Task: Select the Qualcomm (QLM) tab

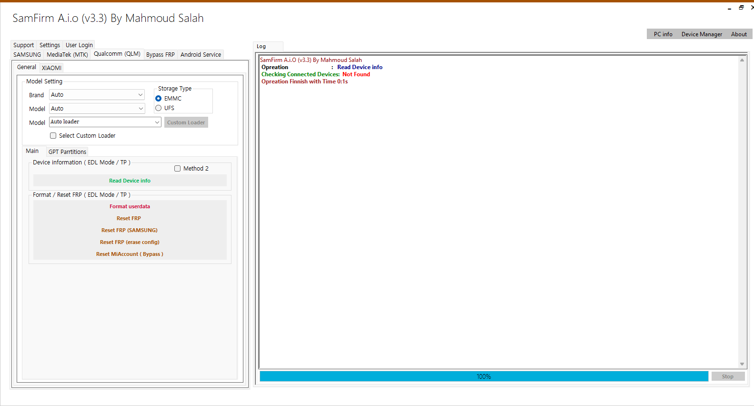Action: (117, 54)
